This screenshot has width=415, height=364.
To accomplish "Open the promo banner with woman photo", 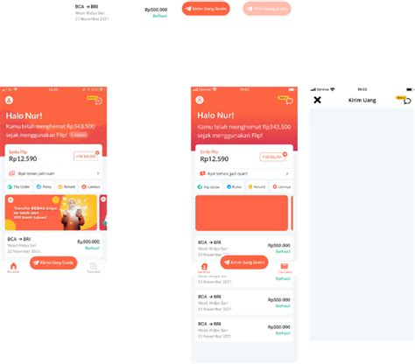I will pyautogui.click(x=51, y=213).
